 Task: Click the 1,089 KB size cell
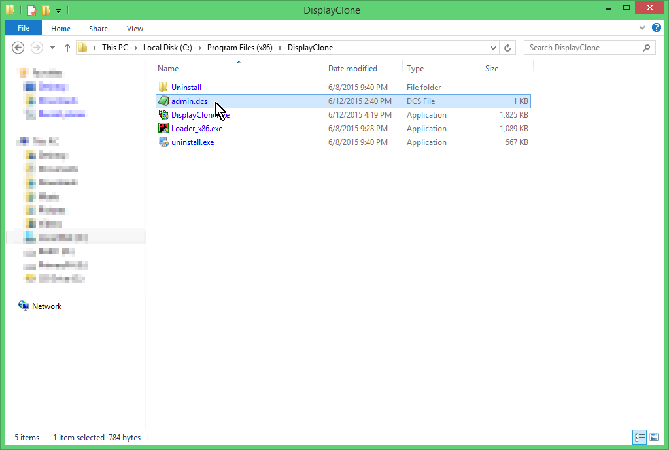point(514,128)
